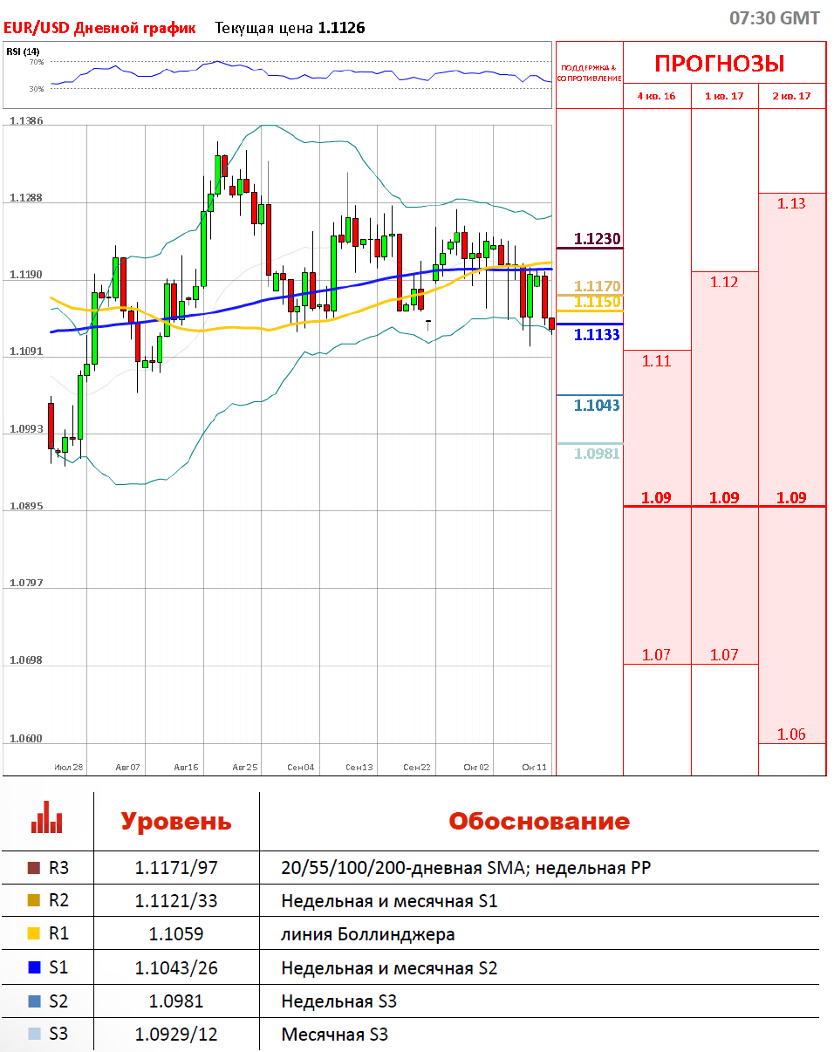This screenshot has height=1052, width=834.
Task: Select the 2 кв. 17 forecast column header
Action: (x=791, y=96)
